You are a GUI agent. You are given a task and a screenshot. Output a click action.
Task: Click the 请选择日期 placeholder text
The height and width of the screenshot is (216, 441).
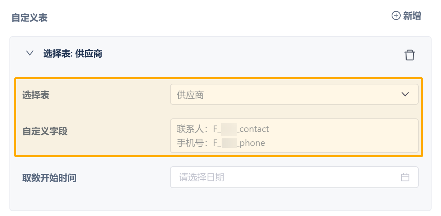click(x=202, y=177)
